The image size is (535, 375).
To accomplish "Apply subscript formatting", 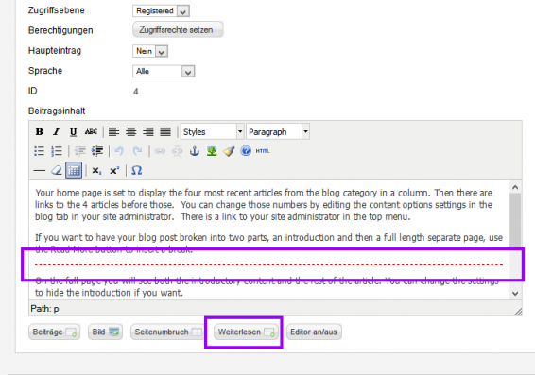I will tap(96, 170).
